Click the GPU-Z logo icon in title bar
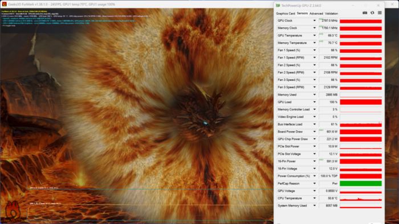Viewport: 399px width, 224px height. point(278,5)
